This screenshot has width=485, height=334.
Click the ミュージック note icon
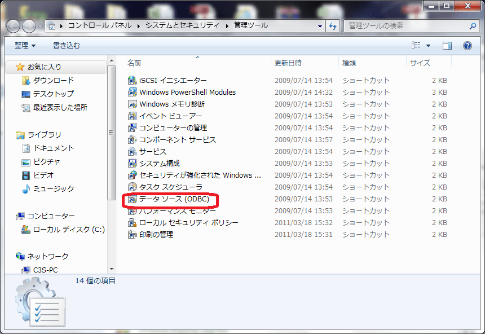point(26,189)
